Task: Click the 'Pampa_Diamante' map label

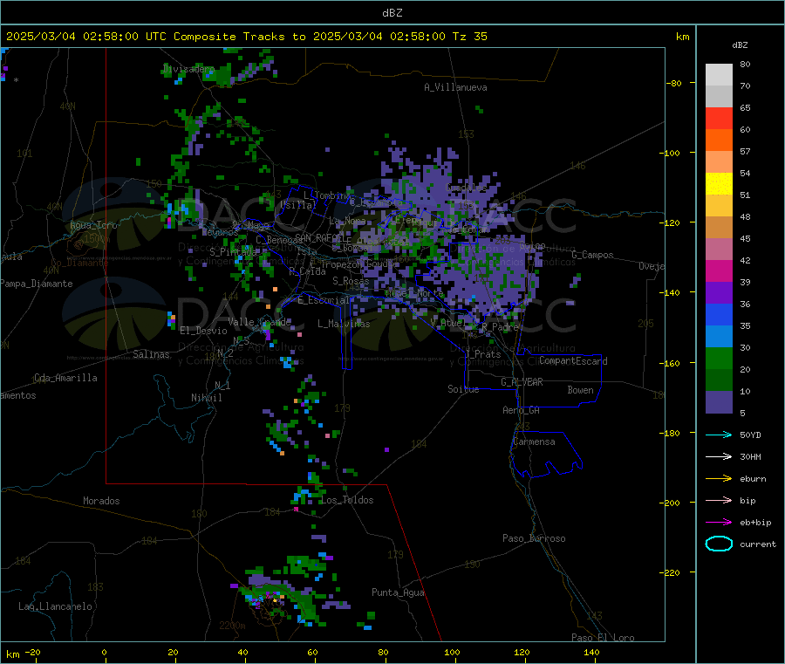Action: pos(37,284)
